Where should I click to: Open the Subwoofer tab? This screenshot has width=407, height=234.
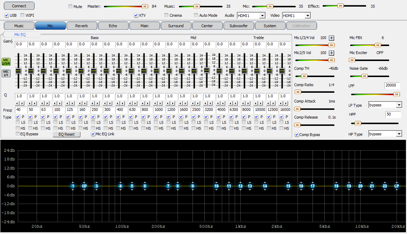(x=239, y=26)
